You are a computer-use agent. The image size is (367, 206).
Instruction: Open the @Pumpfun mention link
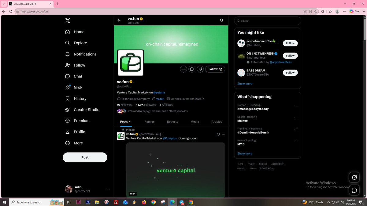(170, 138)
